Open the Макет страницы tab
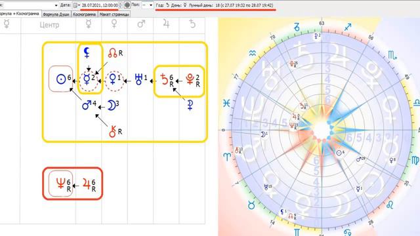Screen dimensions: 420x236 point(114,14)
